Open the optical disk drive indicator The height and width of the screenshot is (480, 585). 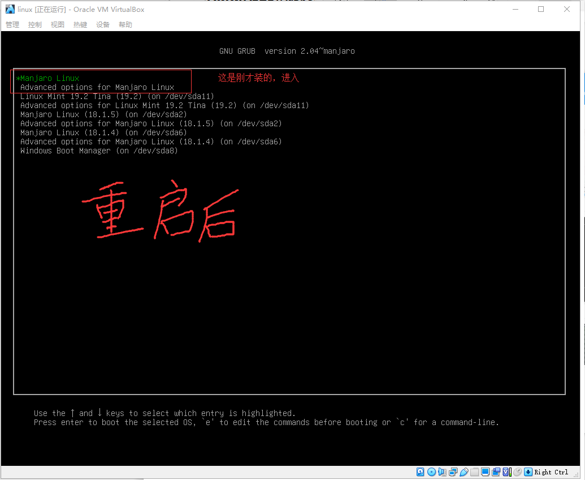(431, 472)
